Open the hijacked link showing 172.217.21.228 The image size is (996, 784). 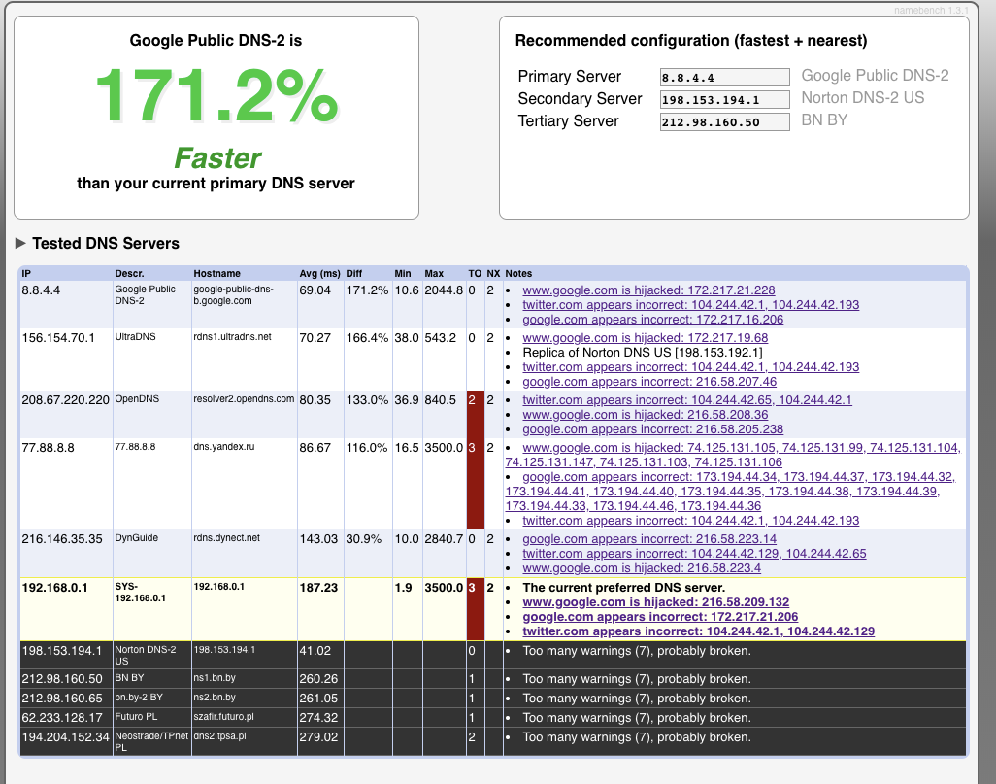[648, 290]
